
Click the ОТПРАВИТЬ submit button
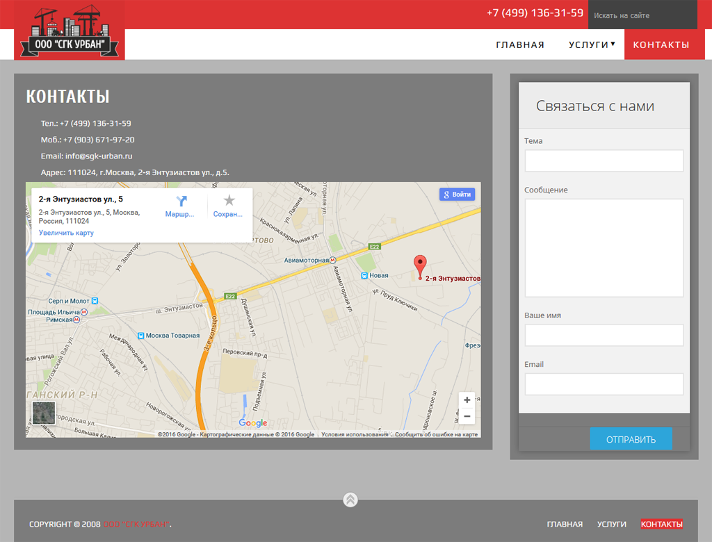coord(631,439)
